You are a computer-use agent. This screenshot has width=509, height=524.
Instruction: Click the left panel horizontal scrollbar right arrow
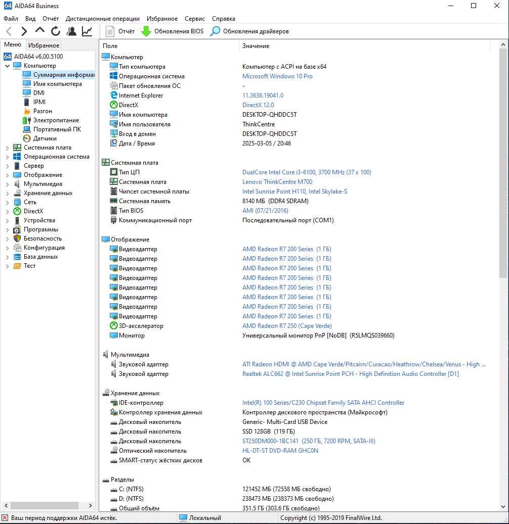(91, 506)
